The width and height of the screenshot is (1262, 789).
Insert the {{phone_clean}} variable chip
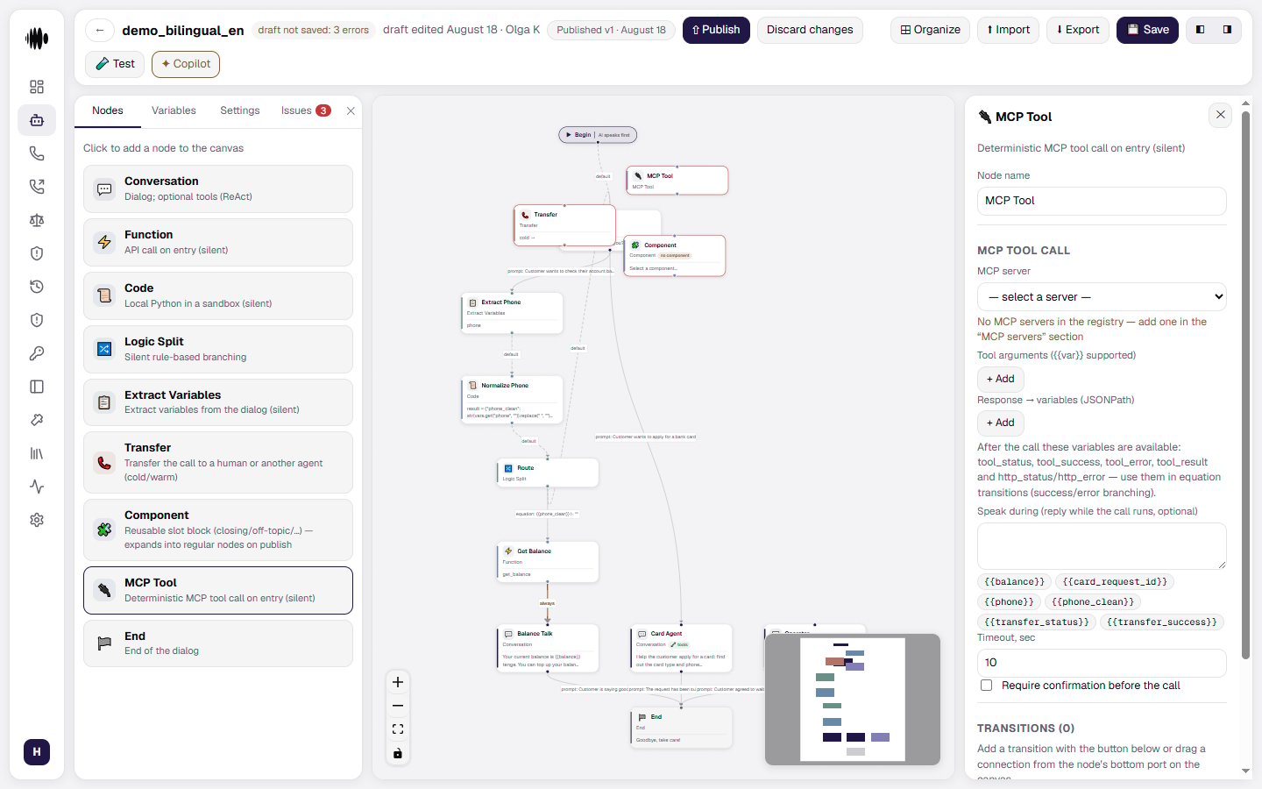(1093, 602)
